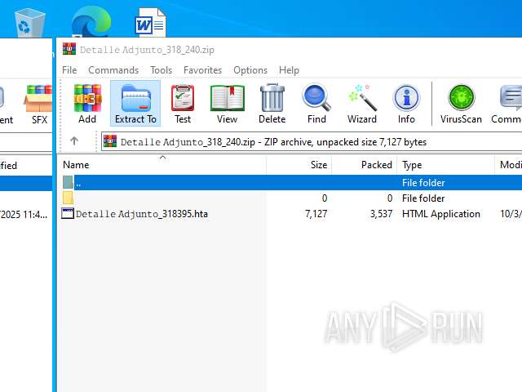522x392 pixels.
Task: Click the WinRAR title bar icon
Action: click(69, 49)
